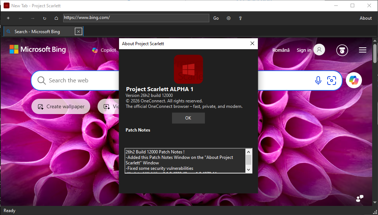Close the About Project Scarlett dialog

252,43
